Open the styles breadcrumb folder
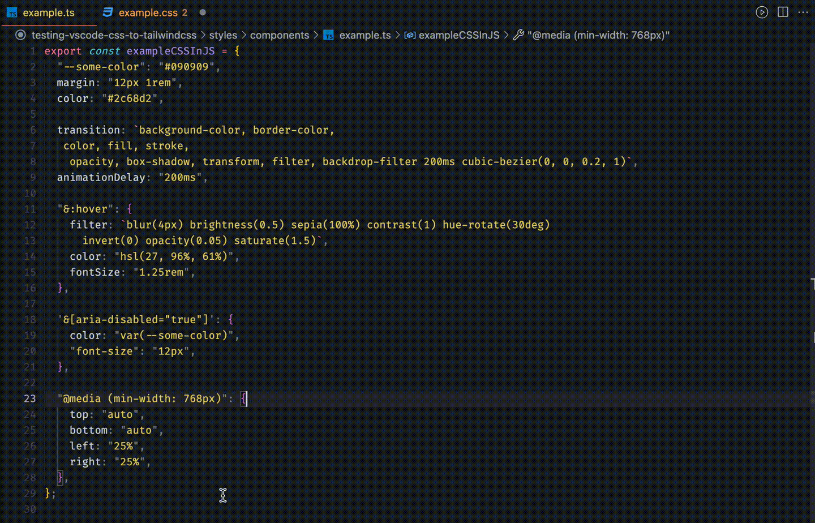The height and width of the screenshot is (523, 815). pyautogui.click(x=223, y=35)
